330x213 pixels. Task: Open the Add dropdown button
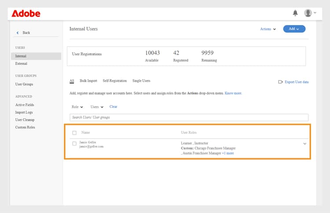click(294, 29)
